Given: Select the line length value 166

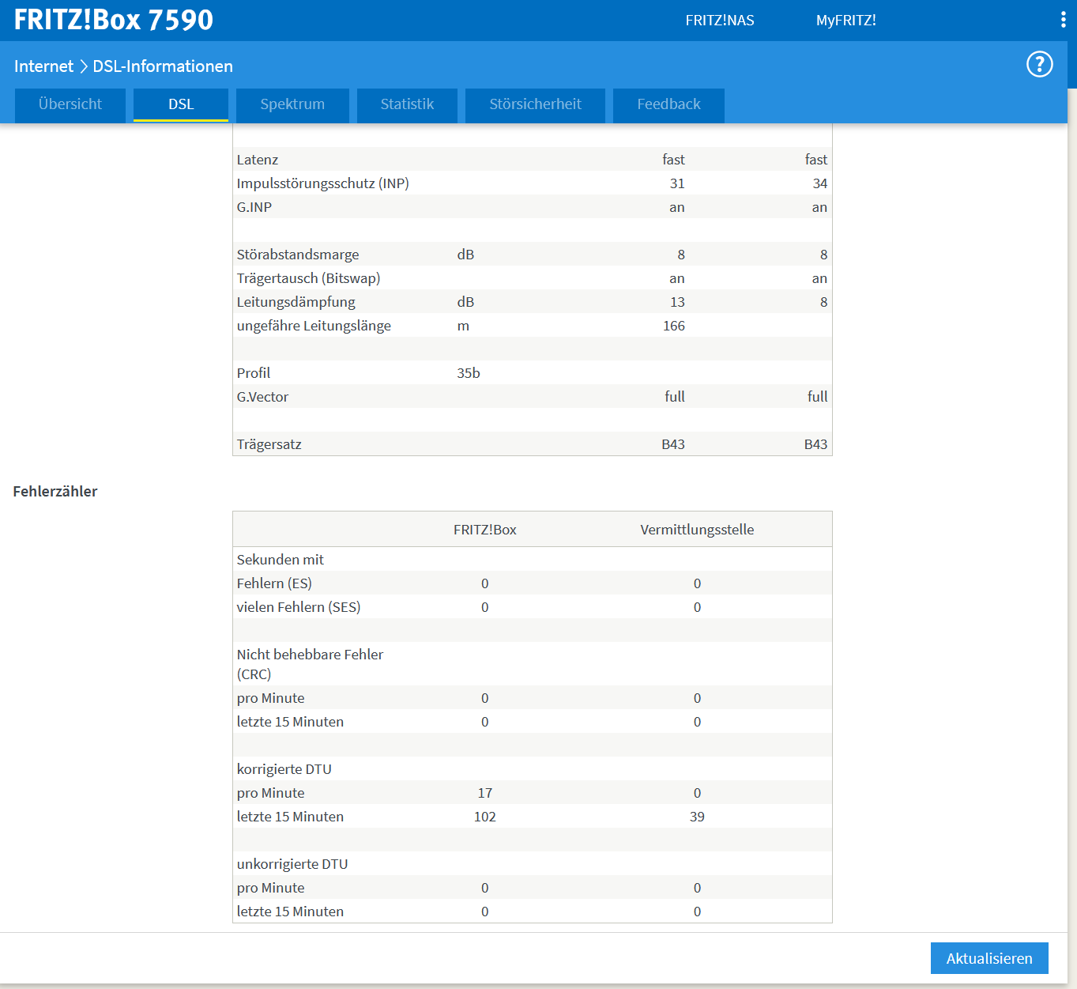Looking at the screenshot, I should pos(674,326).
